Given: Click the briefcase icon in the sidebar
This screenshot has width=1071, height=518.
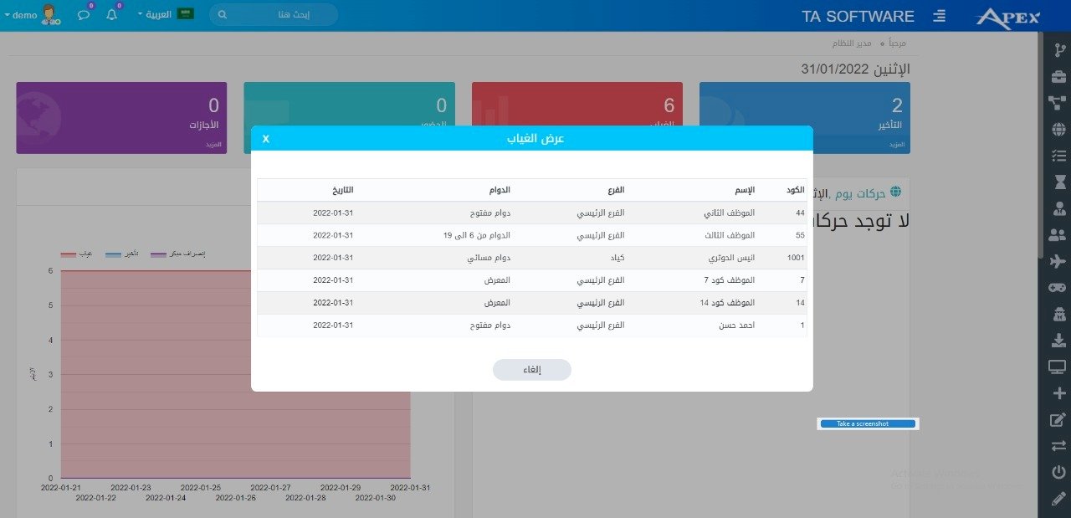Looking at the screenshot, I should point(1058,77).
